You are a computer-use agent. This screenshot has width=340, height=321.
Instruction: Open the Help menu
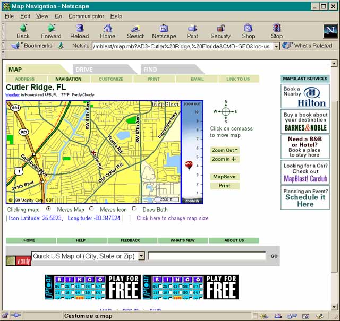pos(116,16)
